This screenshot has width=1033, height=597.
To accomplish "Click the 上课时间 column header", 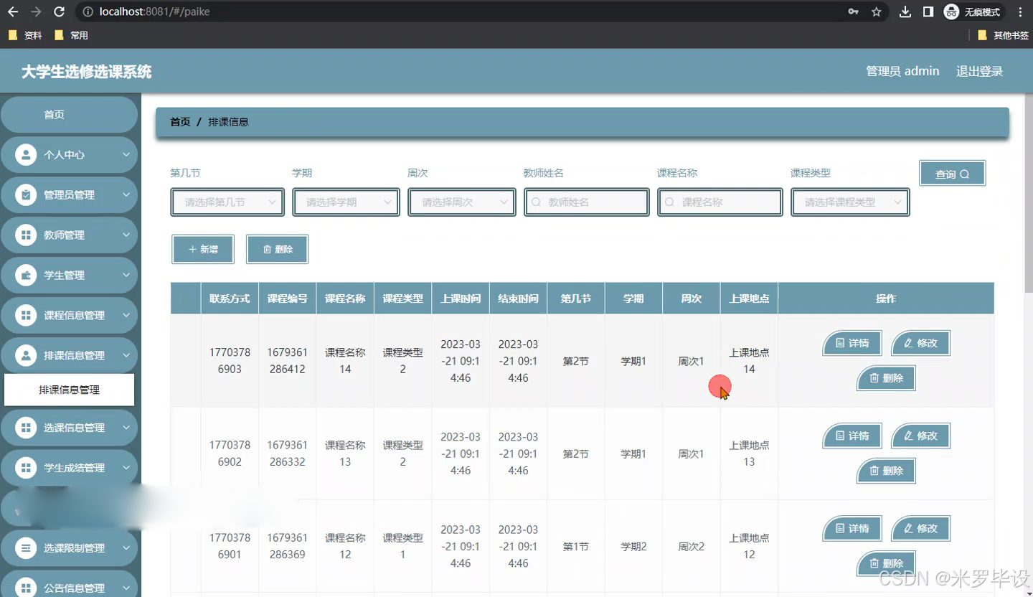I will [x=461, y=298].
